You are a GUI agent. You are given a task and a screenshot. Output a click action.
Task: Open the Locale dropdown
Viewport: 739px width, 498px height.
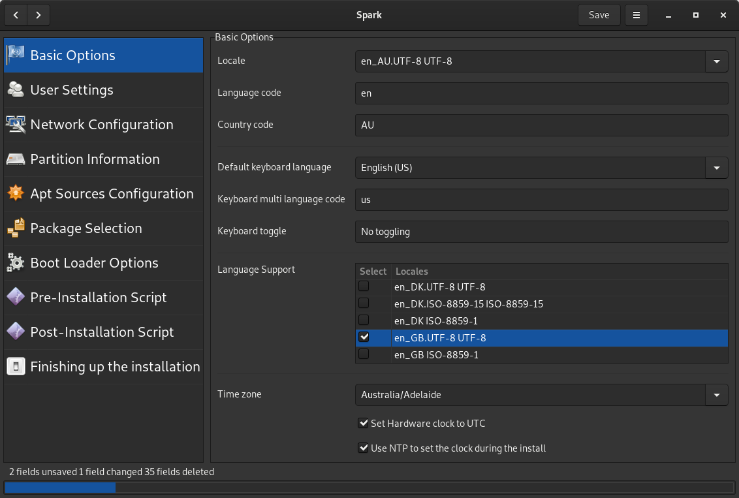pos(716,61)
